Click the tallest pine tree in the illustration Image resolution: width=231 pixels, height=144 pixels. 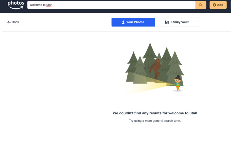pos(150,62)
